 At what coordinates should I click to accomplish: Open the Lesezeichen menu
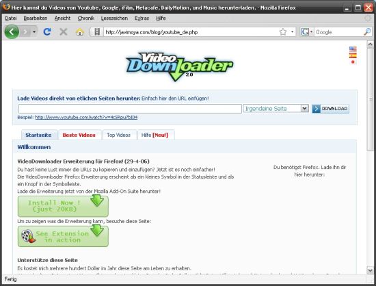tap(114, 18)
